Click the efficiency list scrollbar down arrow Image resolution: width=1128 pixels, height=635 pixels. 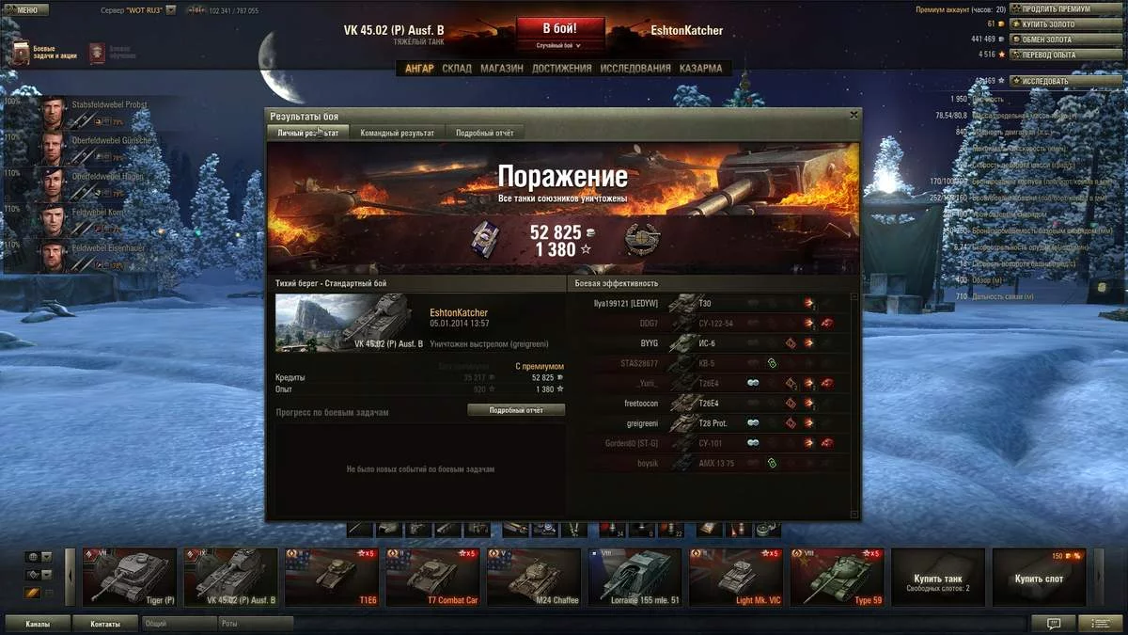pos(854,514)
